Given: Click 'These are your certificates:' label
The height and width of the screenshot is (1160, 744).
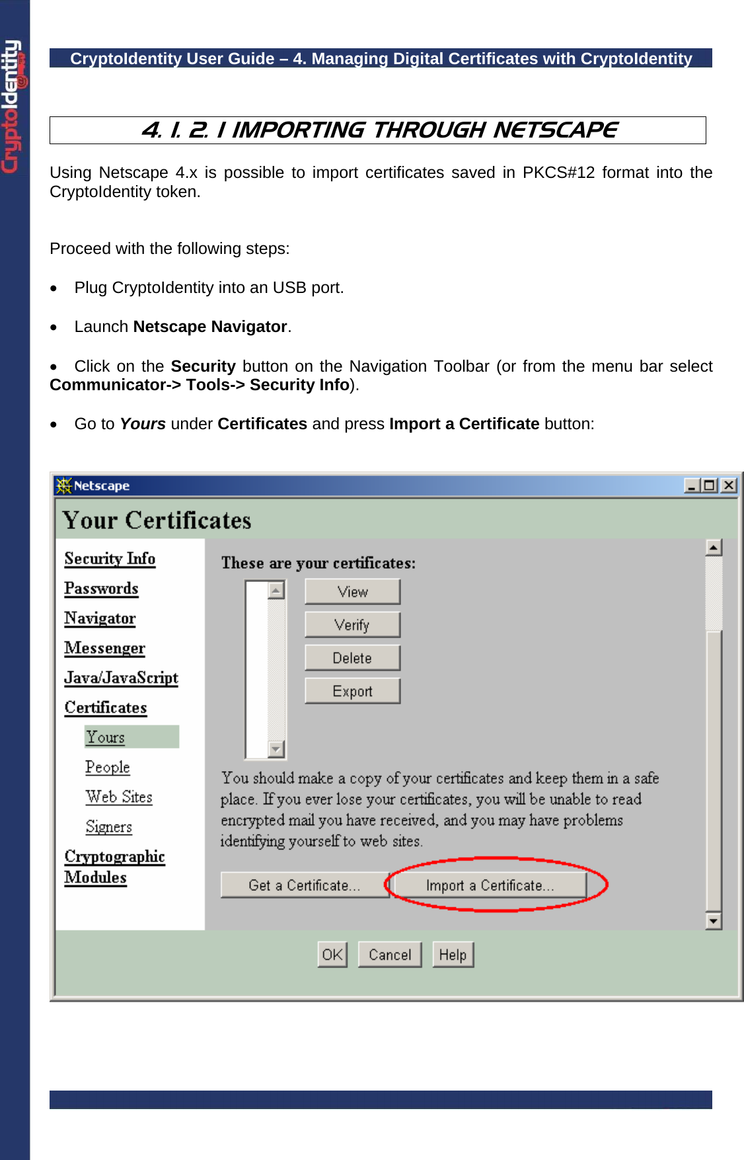Looking at the screenshot, I should [318, 563].
